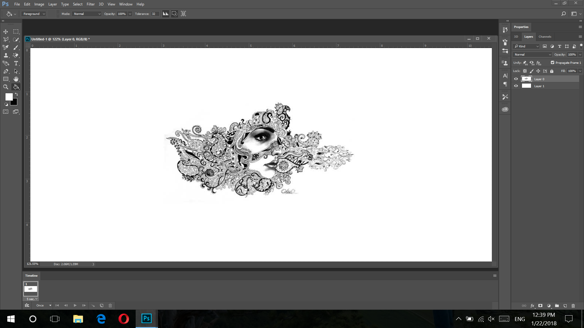Select frame 1 thumbnail in the Timeline

(30, 289)
